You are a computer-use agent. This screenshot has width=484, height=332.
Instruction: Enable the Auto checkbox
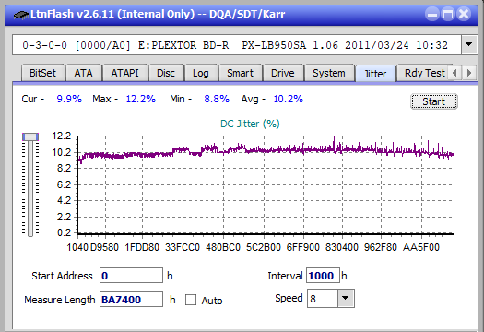[191, 300]
